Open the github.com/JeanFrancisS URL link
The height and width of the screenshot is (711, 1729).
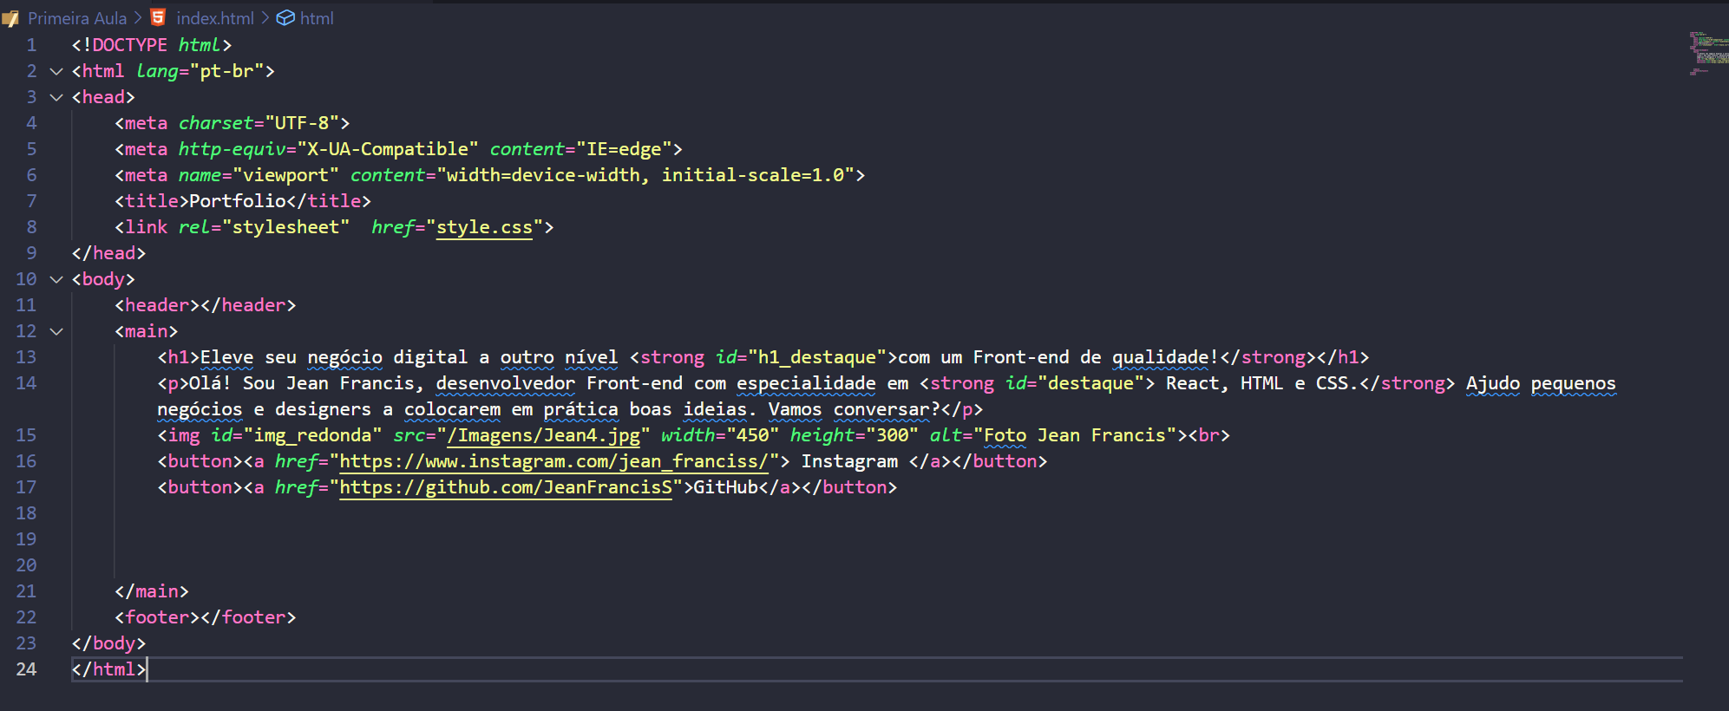506,487
